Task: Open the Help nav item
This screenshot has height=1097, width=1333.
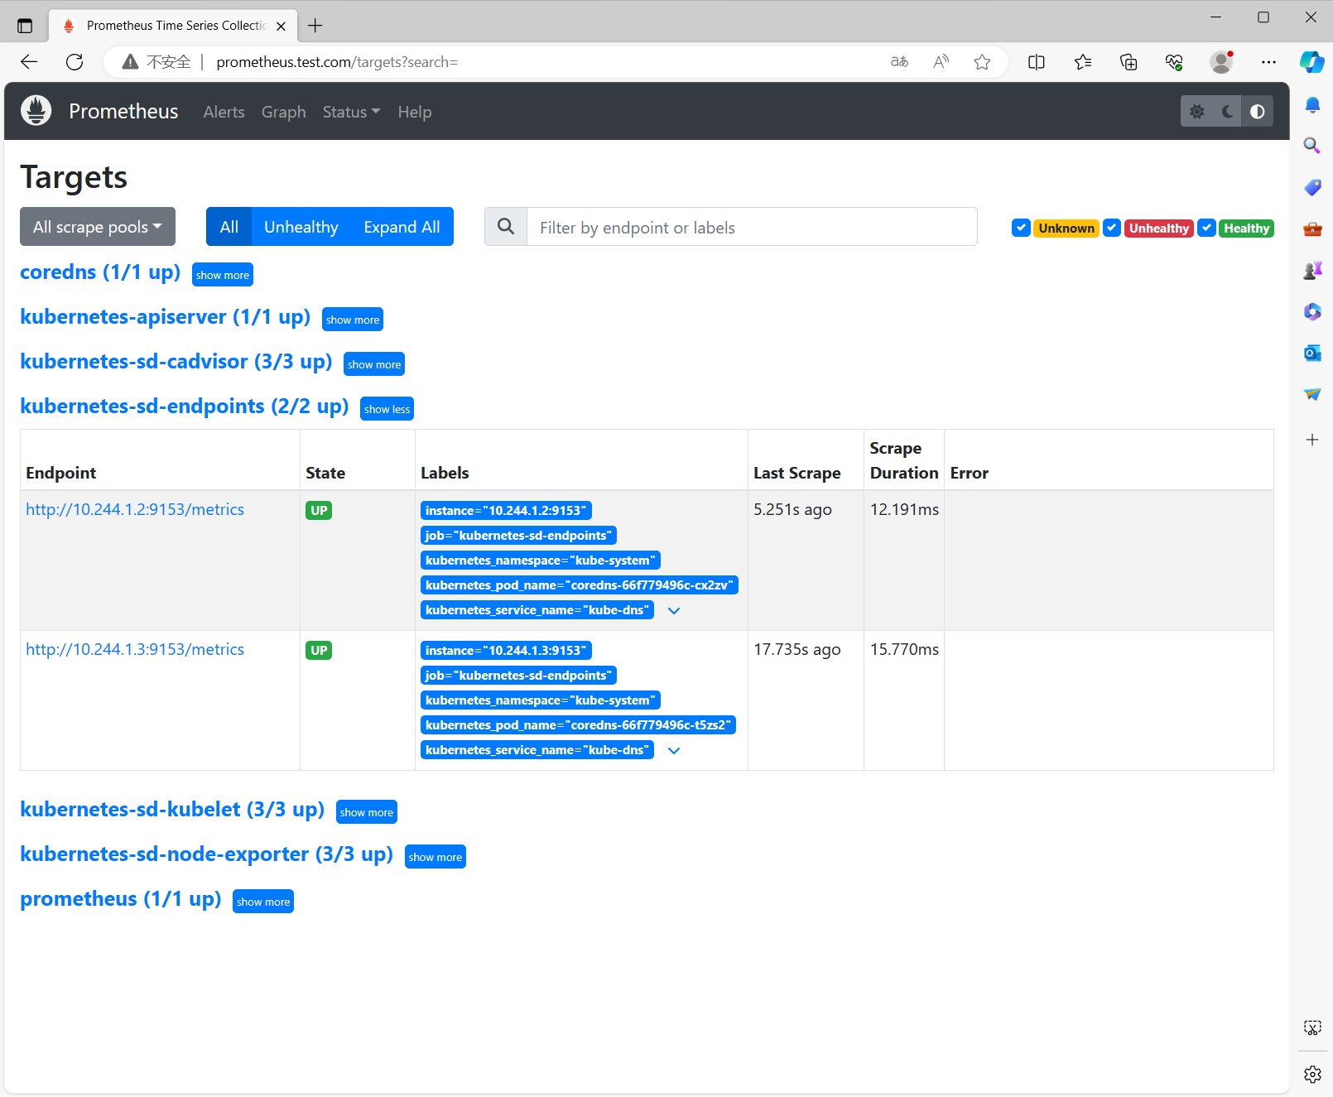Action: click(x=415, y=112)
